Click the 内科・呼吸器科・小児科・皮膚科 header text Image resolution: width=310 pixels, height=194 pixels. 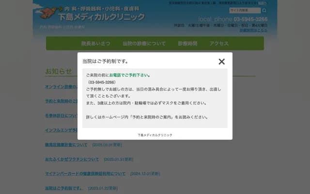pos(102,9)
